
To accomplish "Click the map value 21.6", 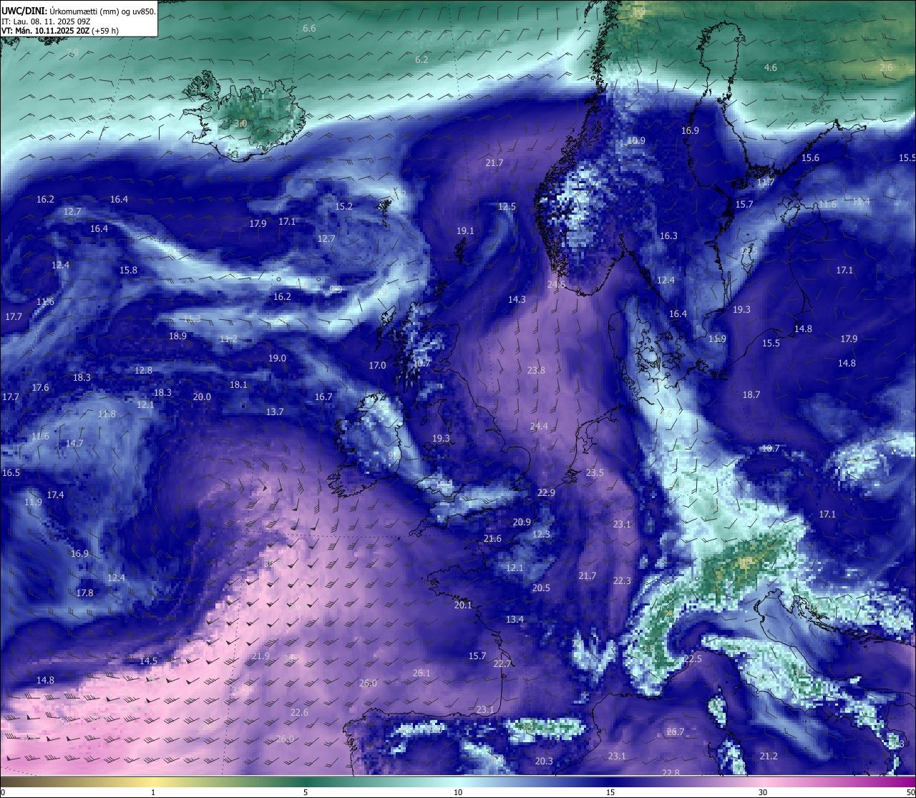I will point(492,539).
